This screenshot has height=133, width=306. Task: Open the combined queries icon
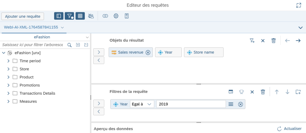[105, 16]
